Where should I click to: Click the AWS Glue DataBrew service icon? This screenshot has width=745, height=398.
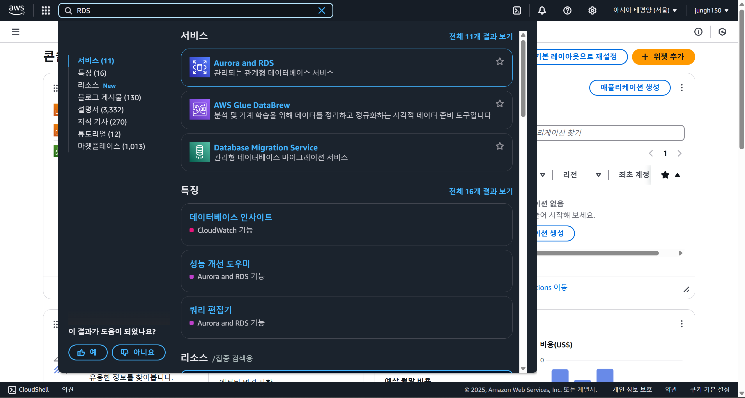pyautogui.click(x=200, y=109)
